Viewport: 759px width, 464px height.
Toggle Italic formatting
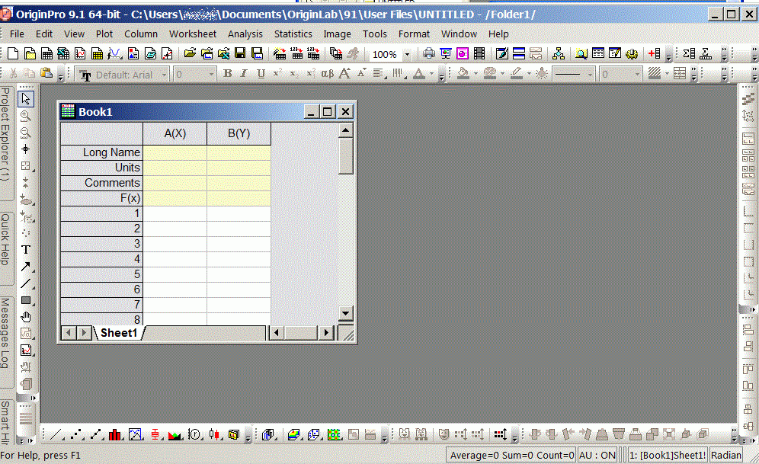click(x=244, y=74)
